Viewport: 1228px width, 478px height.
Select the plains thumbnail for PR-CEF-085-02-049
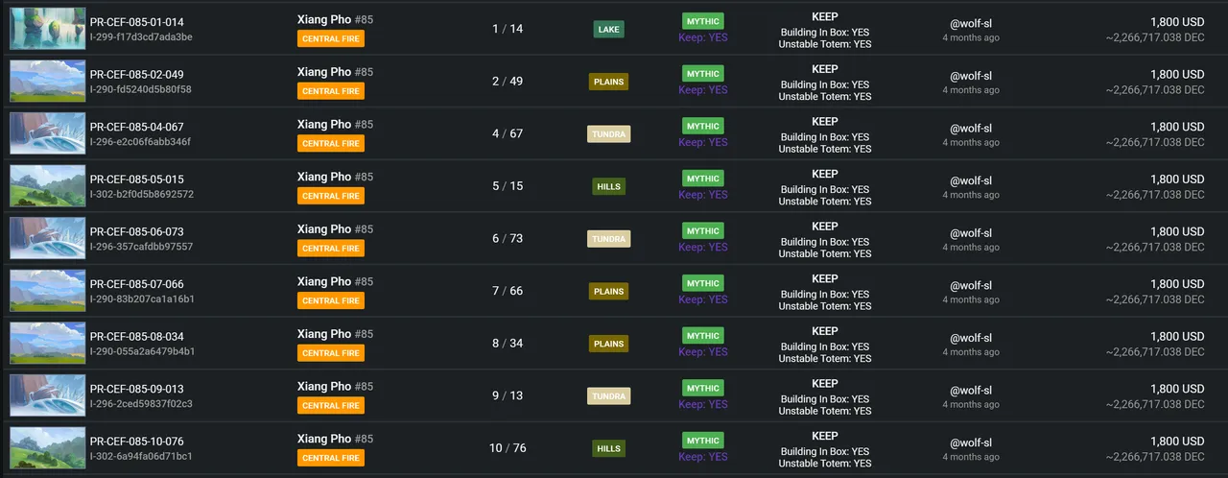pos(48,82)
